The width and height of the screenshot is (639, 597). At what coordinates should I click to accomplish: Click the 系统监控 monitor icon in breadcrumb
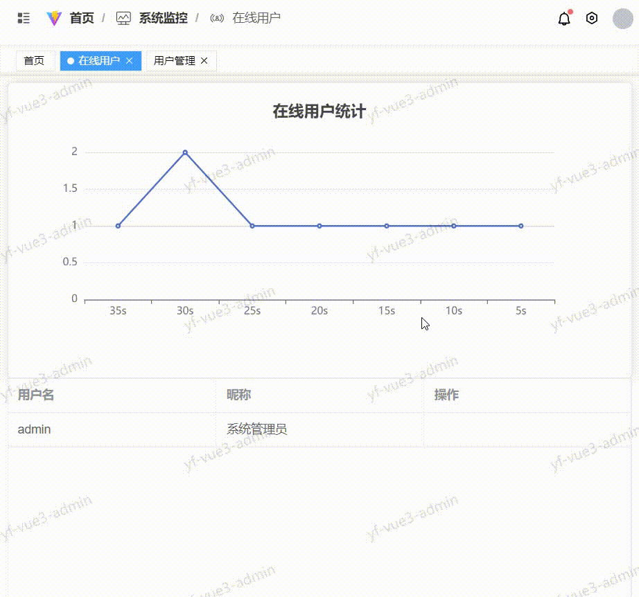(x=123, y=18)
